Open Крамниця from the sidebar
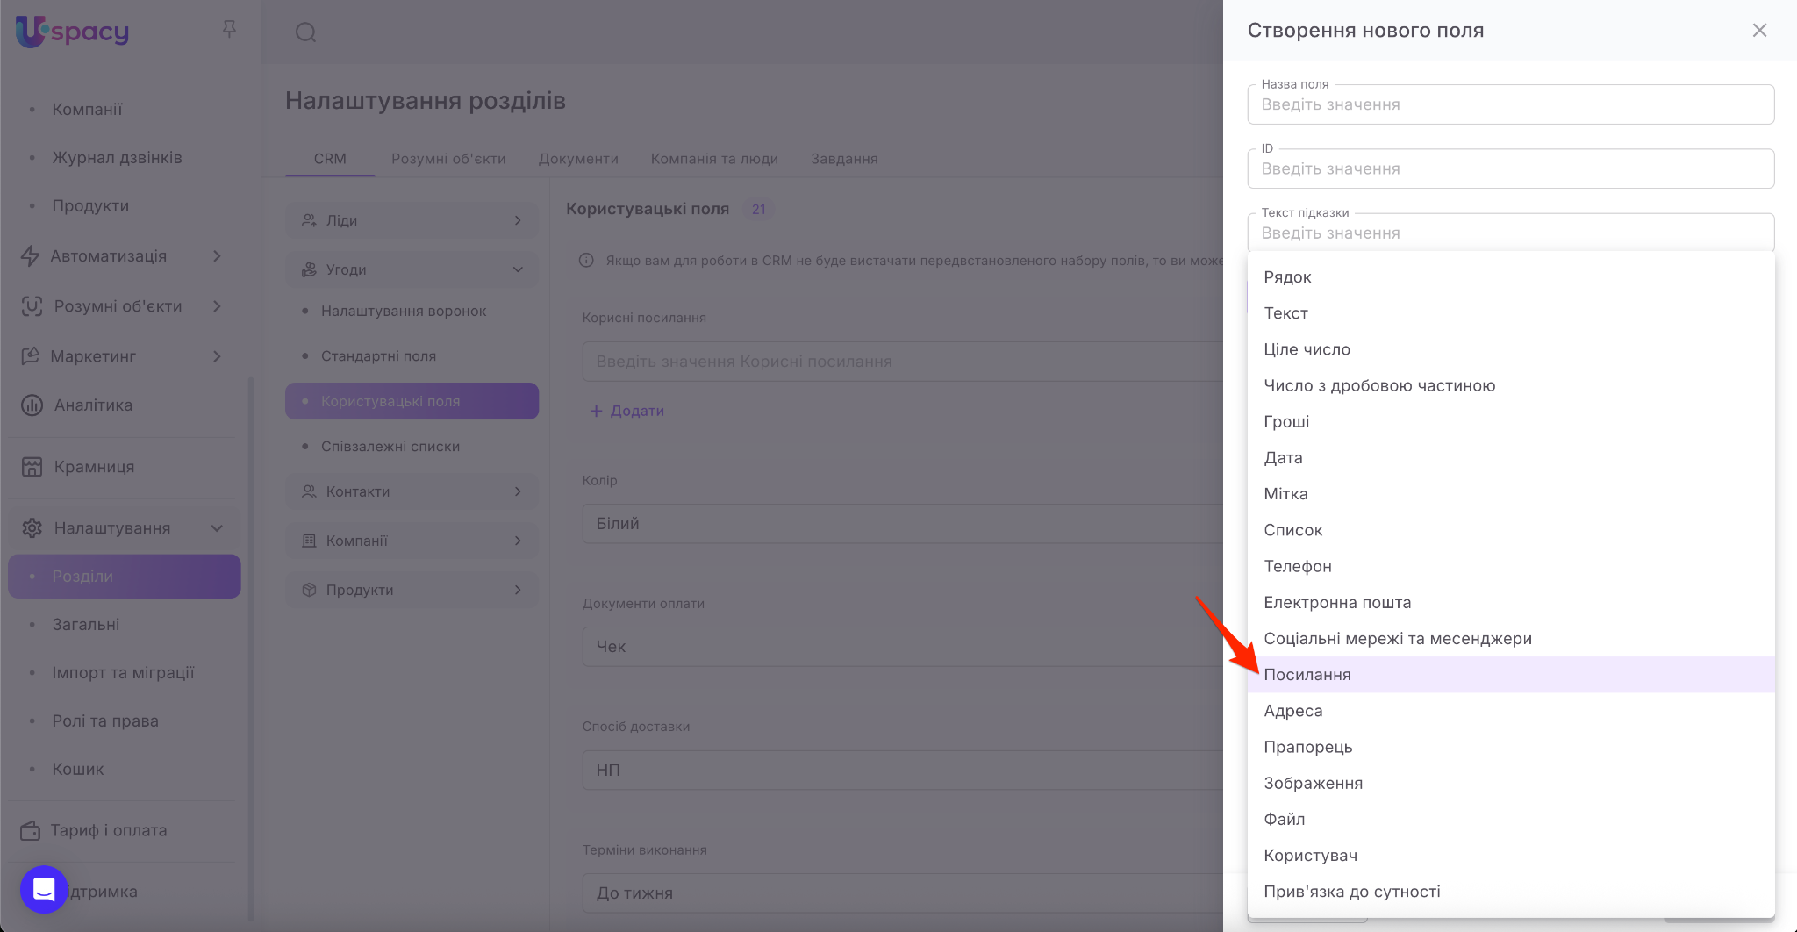Image resolution: width=1797 pixels, height=932 pixels. [x=94, y=467]
